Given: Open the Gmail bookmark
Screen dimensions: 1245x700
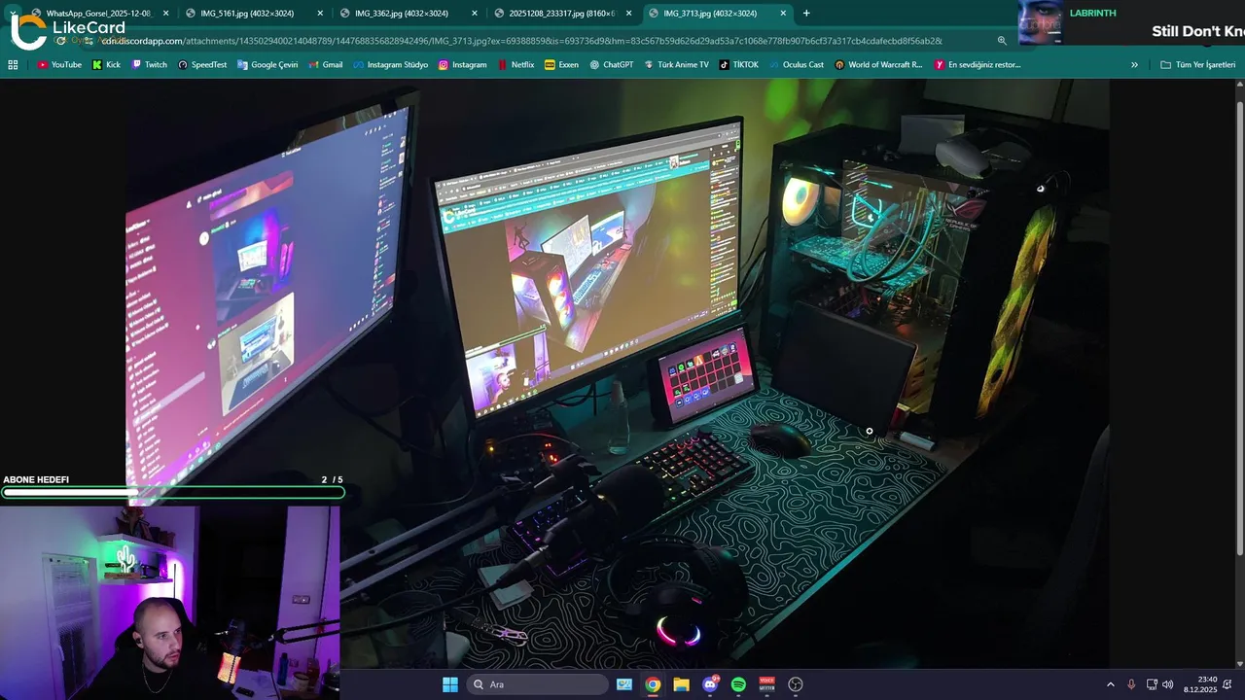Looking at the screenshot, I should (x=325, y=64).
